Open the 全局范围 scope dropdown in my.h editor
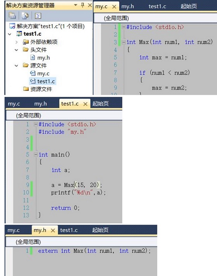The image size is (217, 276). pos(81,242)
